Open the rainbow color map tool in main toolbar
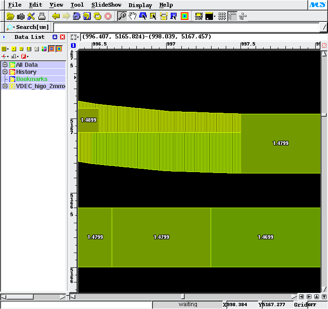The width and height of the screenshot is (328, 309). click(x=185, y=16)
